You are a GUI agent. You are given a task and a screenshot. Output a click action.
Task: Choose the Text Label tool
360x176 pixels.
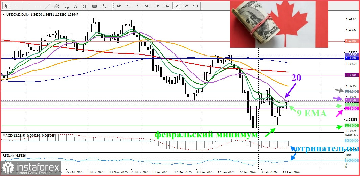[85, 6]
